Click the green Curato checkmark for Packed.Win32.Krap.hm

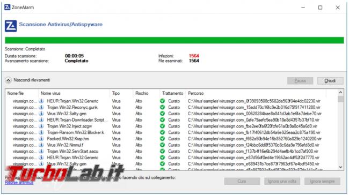coord(163,139)
